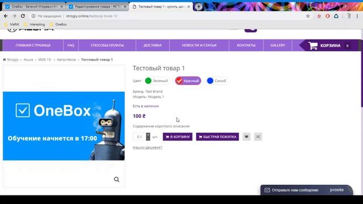The image size is (363, 204).
Task: Click the quantity field showing 0.1
Action: [140, 137]
